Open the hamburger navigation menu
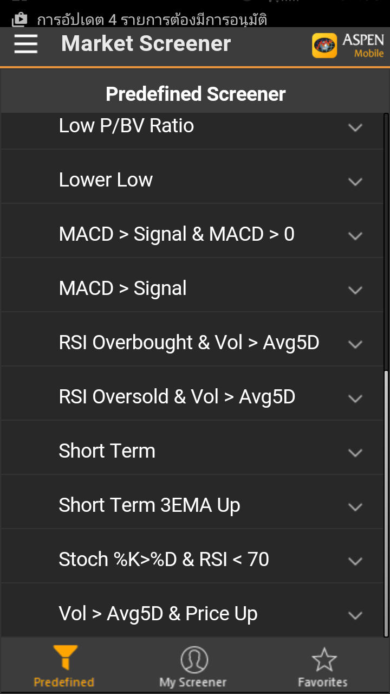 [x=26, y=43]
